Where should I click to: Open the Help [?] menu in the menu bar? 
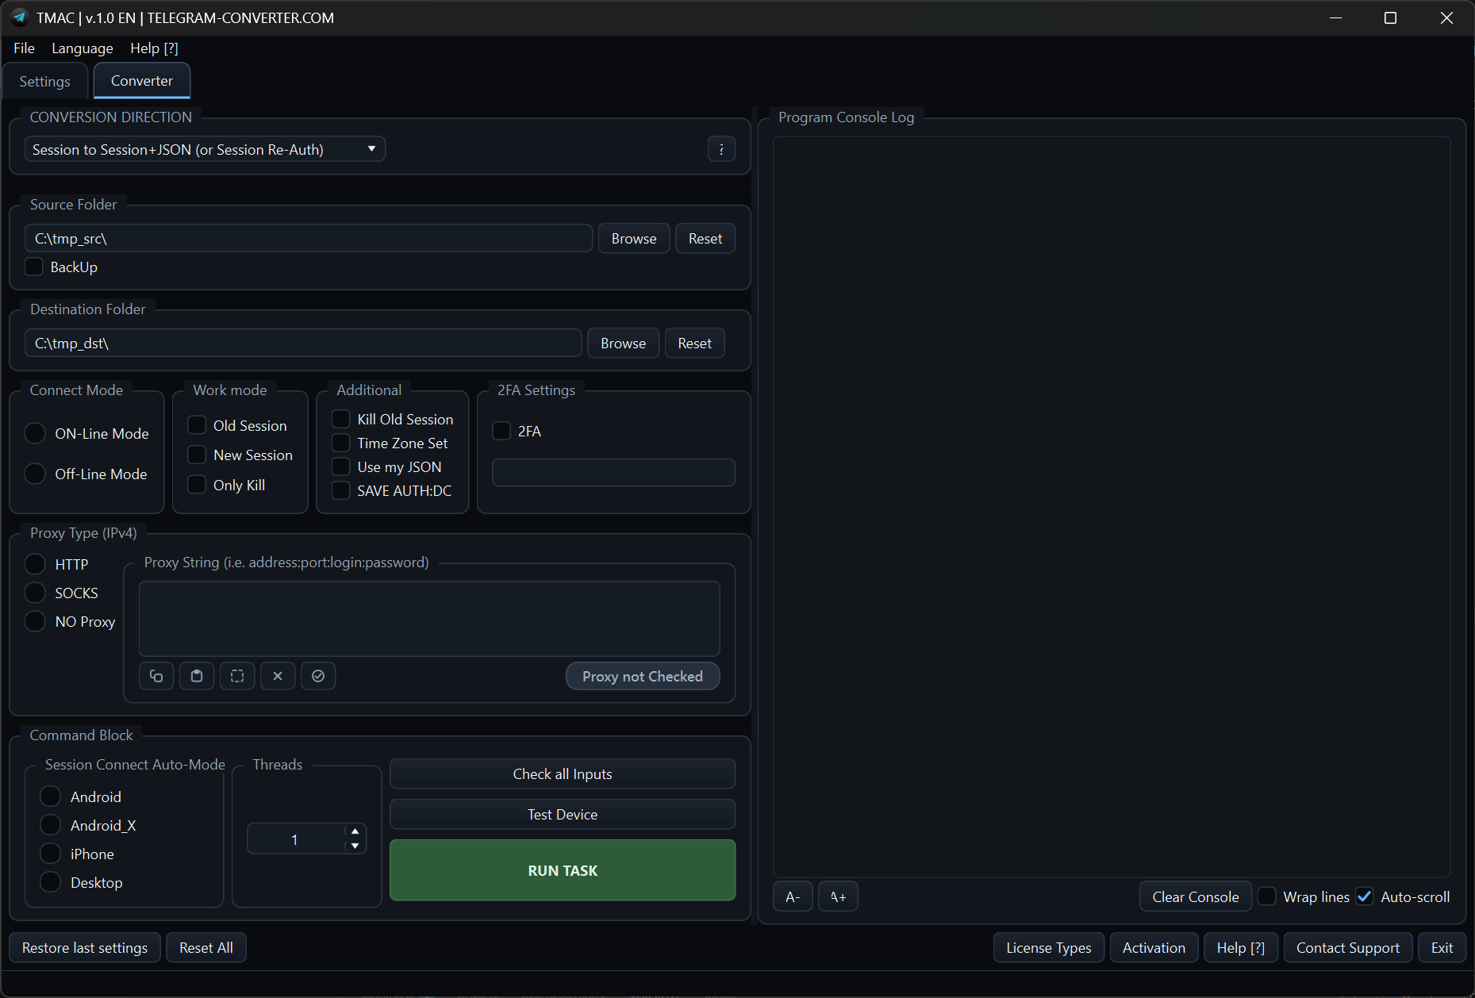coord(154,48)
